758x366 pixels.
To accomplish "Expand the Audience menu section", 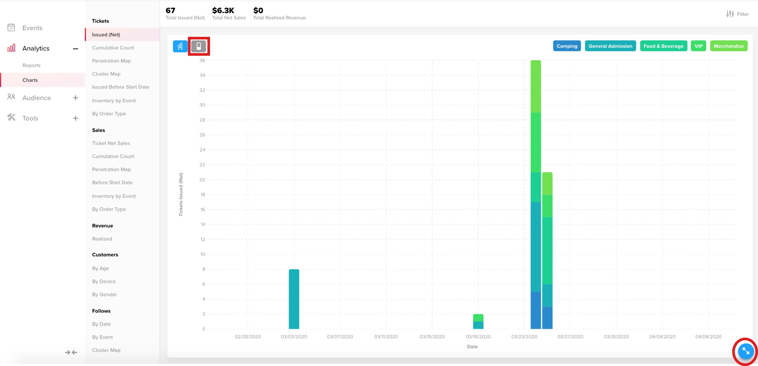I will 76,98.
